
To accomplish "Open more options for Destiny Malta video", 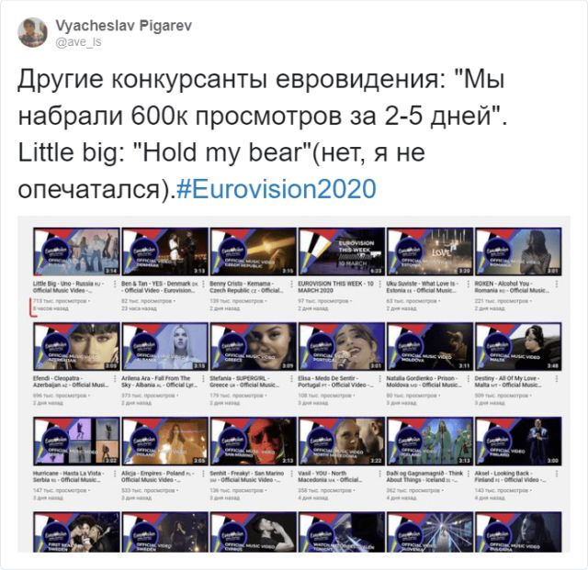I will coord(557,379).
